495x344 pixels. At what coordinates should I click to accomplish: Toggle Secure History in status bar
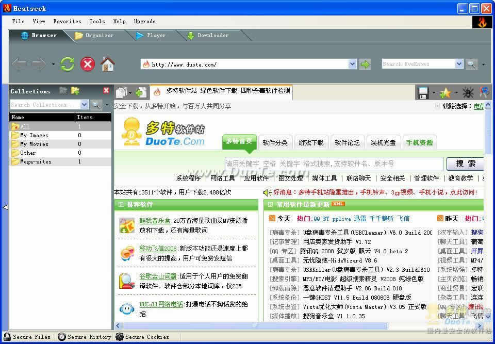coord(85,337)
